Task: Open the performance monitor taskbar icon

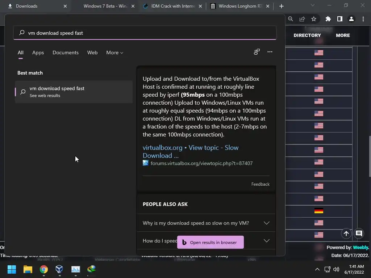Action: 76,269
